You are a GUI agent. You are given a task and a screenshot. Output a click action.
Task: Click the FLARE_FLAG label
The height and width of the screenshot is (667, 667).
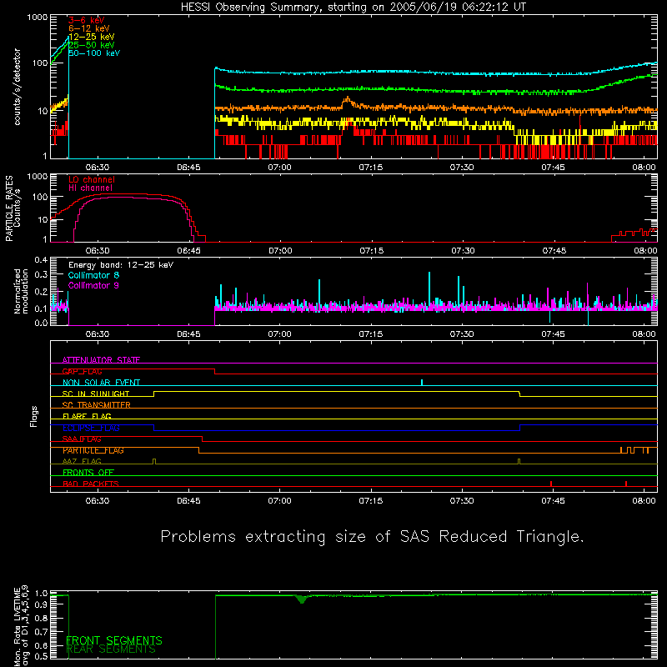tap(87, 416)
